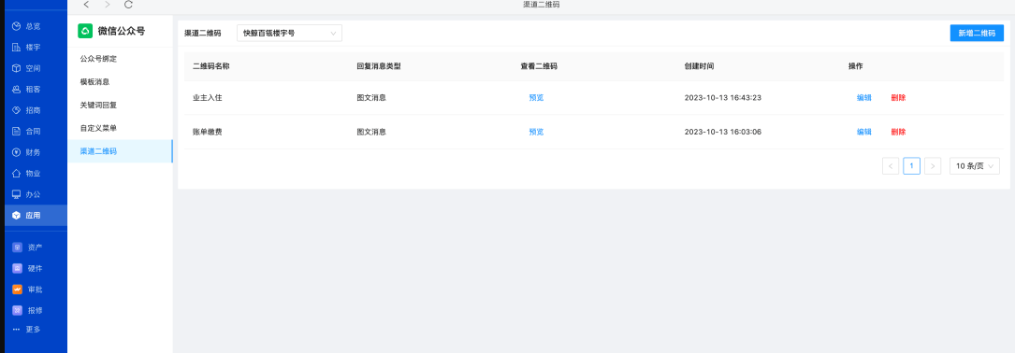Click the 财务 finance icon in sidebar
The width and height of the screenshot is (1015, 353).
point(17,152)
